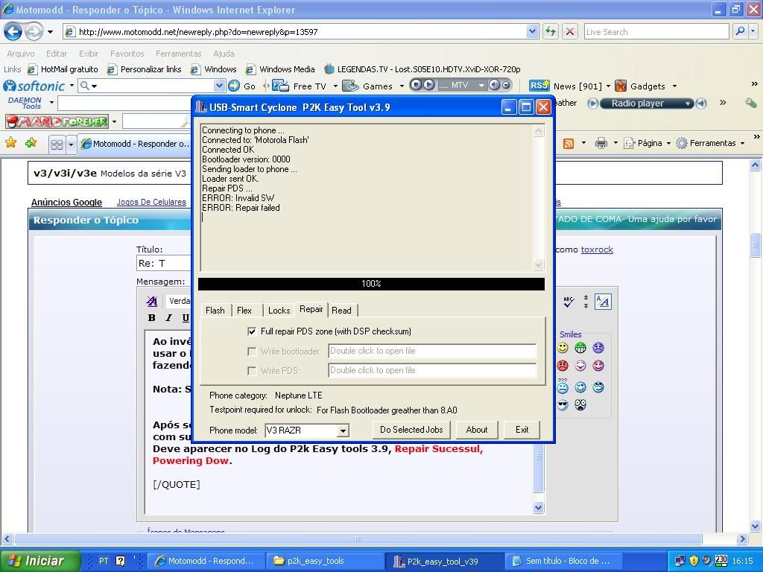Open the Jogos De Celulares link
Image resolution: width=763 pixels, height=572 pixels.
pyautogui.click(x=151, y=202)
